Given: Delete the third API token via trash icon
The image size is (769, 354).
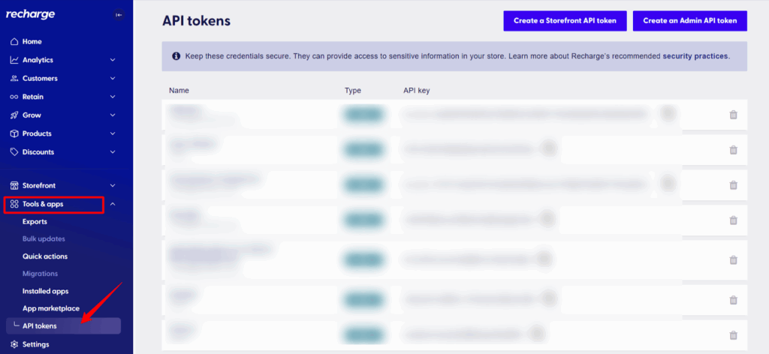Looking at the screenshot, I should click(x=733, y=184).
